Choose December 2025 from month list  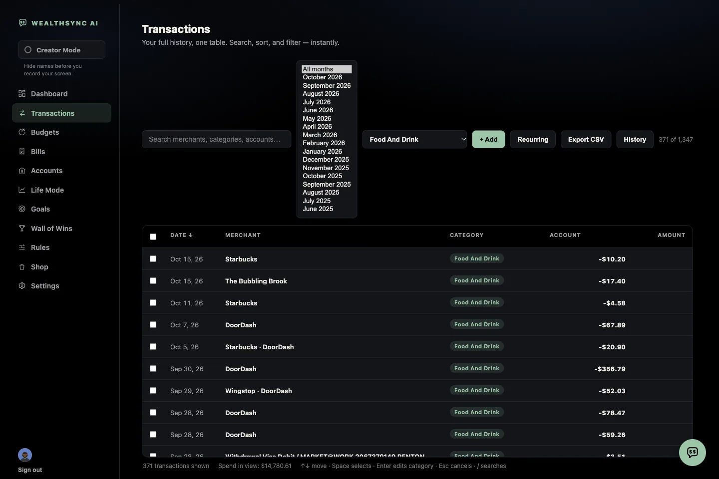pyautogui.click(x=326, y=160)
